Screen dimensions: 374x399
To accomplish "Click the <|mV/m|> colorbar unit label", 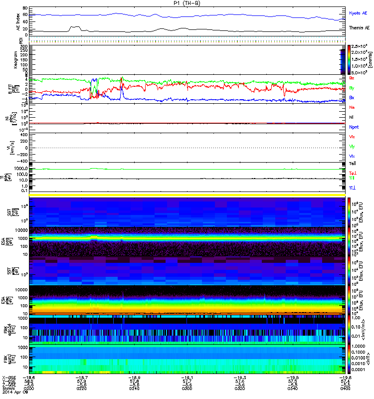I will point(364,330).
